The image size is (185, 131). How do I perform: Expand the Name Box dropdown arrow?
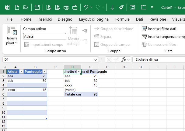pos(95,60)
